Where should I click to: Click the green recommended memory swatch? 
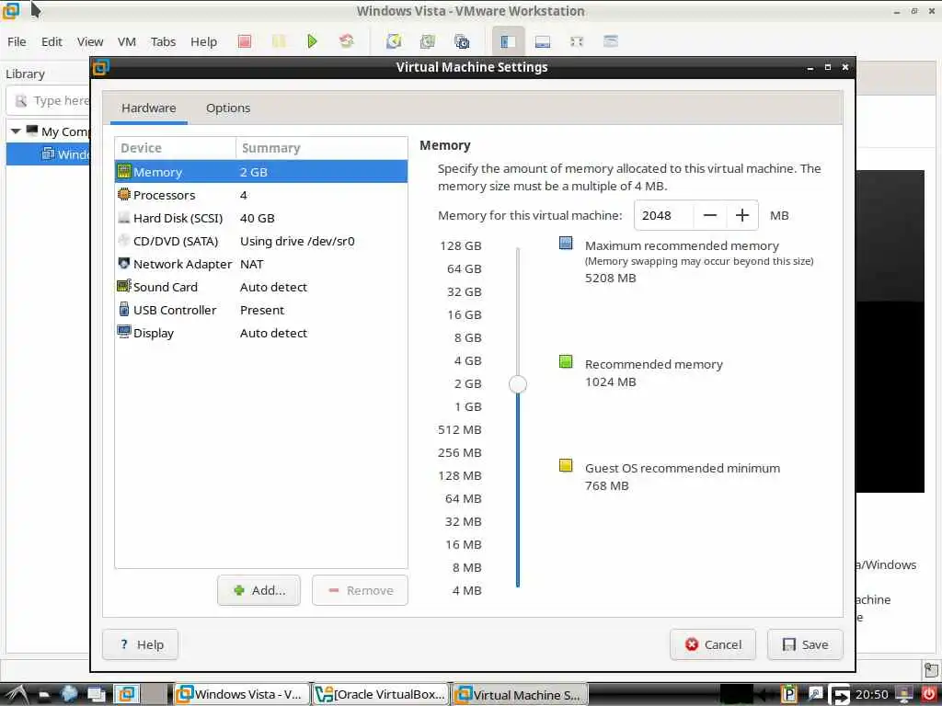(x=566, y=361)
